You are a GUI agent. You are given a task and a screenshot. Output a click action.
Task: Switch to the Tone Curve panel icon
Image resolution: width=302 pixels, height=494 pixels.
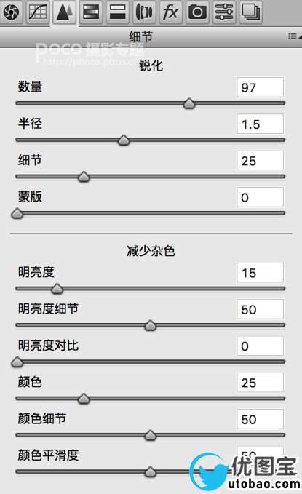tap(38, 12)
